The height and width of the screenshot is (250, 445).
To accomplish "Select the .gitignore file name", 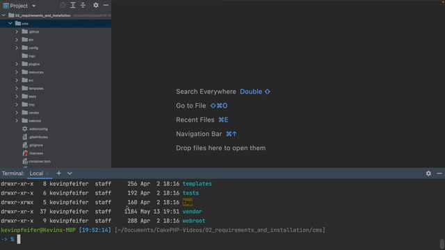I will point(36,145).
